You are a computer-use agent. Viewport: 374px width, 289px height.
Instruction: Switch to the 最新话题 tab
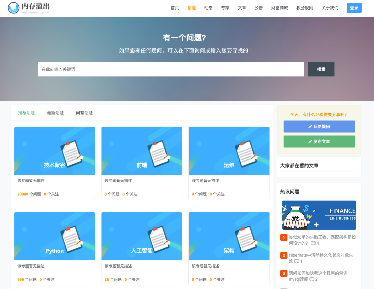(x=55, y=113)
